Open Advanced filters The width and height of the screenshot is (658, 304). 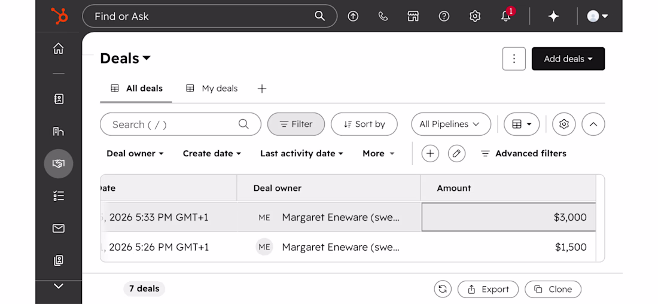coord(524,154)
